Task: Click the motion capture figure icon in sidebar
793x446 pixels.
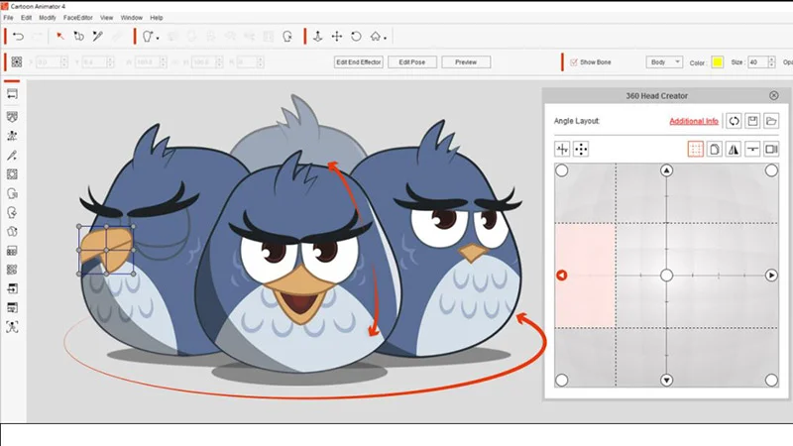Action: point(12,327)
